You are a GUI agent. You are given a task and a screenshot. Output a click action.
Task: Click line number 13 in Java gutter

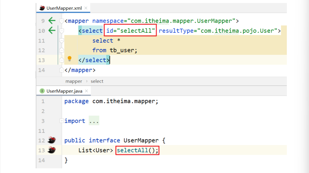click(42, 150)
